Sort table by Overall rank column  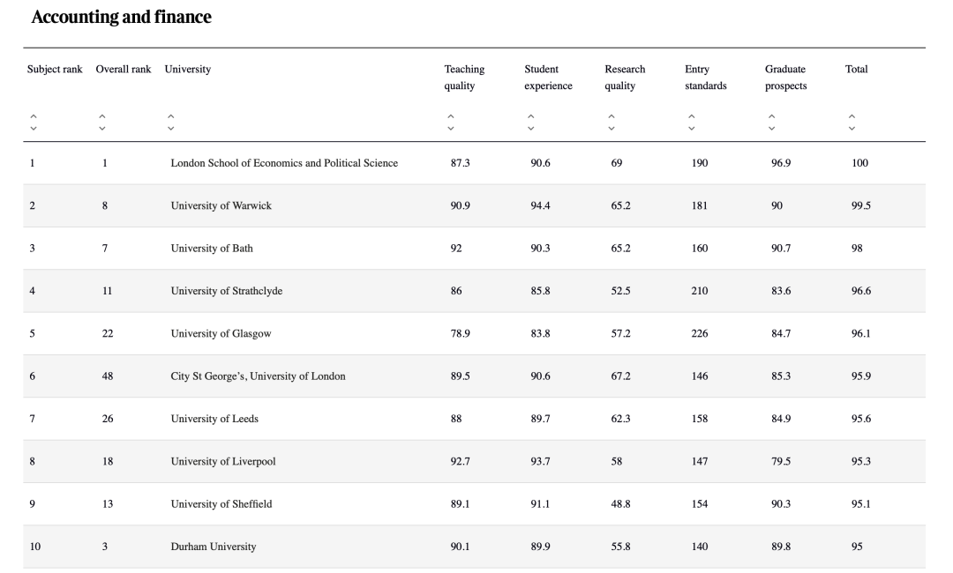click(x=102, y=123)
